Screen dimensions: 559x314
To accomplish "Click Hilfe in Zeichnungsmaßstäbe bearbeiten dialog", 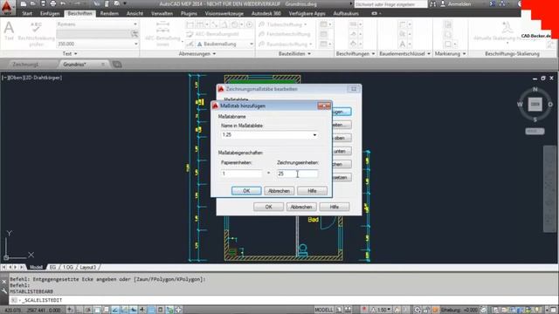I will pos(334,207).
